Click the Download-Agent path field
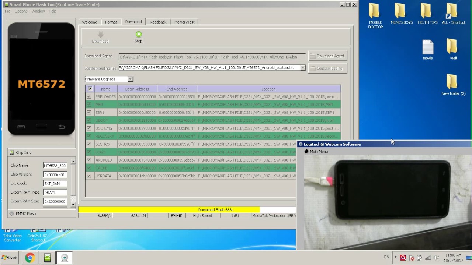This screenshot has height=265, width=472. 212,57
